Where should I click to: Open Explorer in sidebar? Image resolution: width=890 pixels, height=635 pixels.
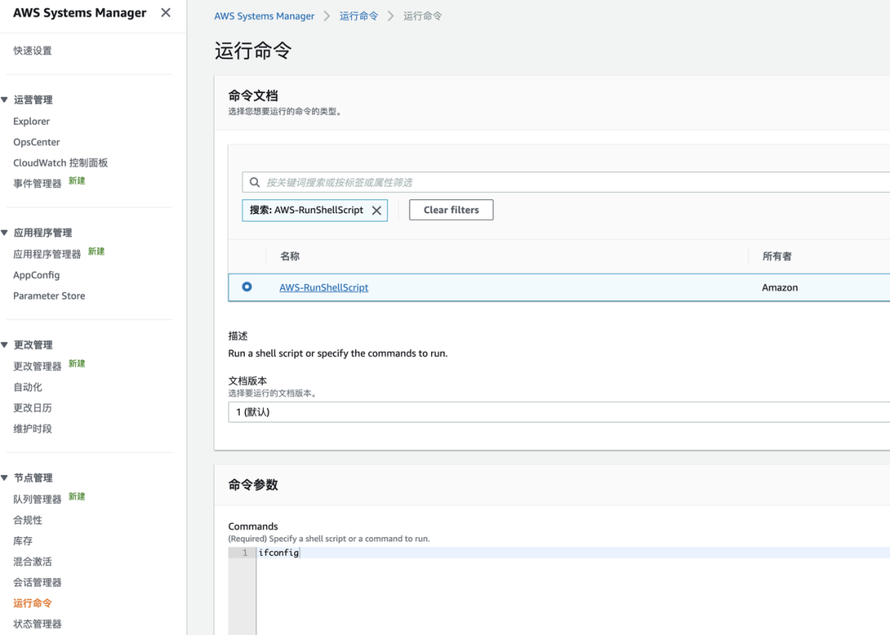coord(31,121)
